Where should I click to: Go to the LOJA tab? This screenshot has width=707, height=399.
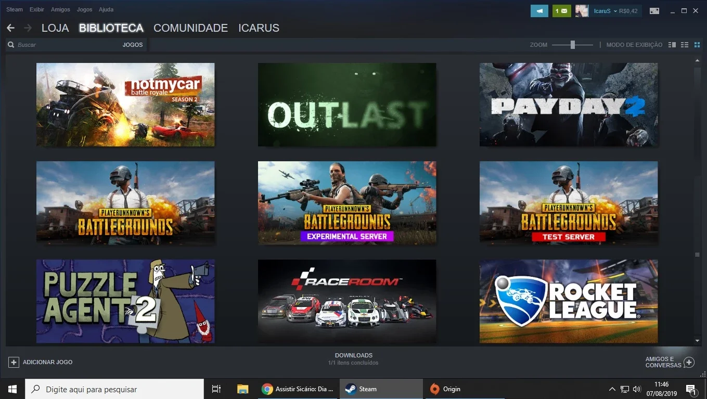click(55, 28)
